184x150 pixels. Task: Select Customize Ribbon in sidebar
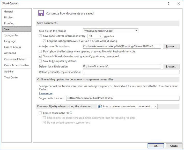click(x=15, y=59)
